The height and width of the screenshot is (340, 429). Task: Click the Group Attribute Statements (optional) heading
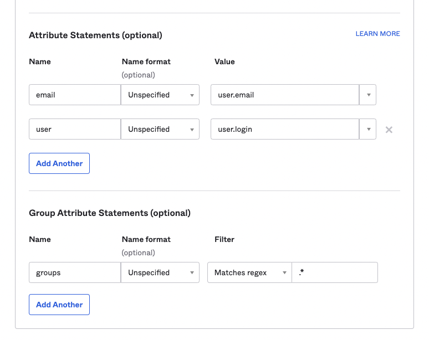[x=110, y=213]
